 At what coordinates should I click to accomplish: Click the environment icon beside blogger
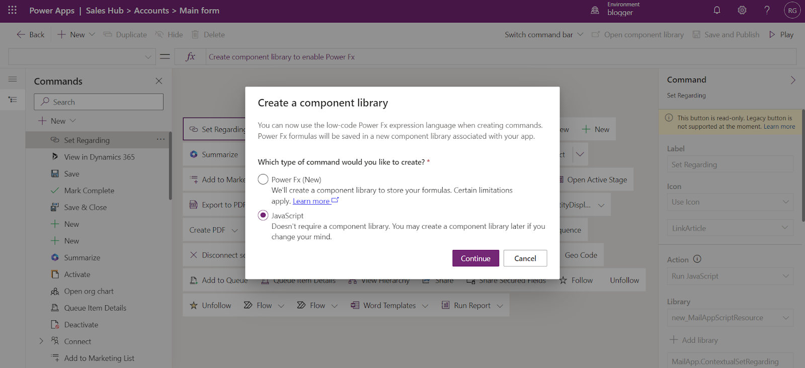pos(595,10)
